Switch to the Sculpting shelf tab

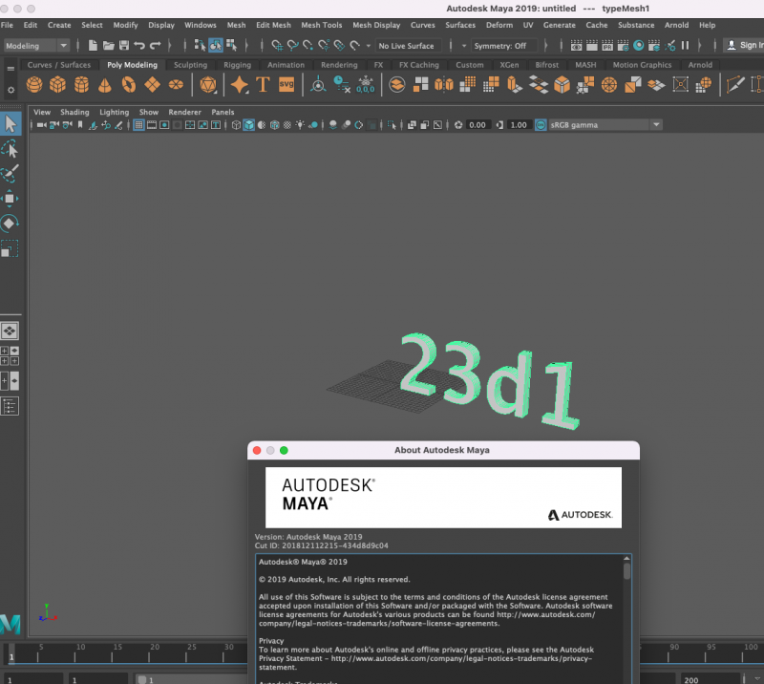click(190, 65)
